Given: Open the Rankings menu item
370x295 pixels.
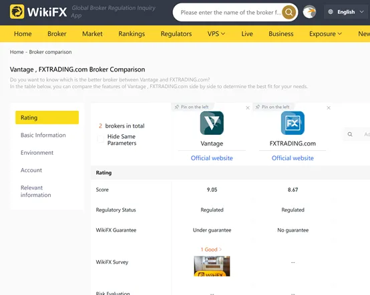Looking at the screenshot, I should point(132,34).
